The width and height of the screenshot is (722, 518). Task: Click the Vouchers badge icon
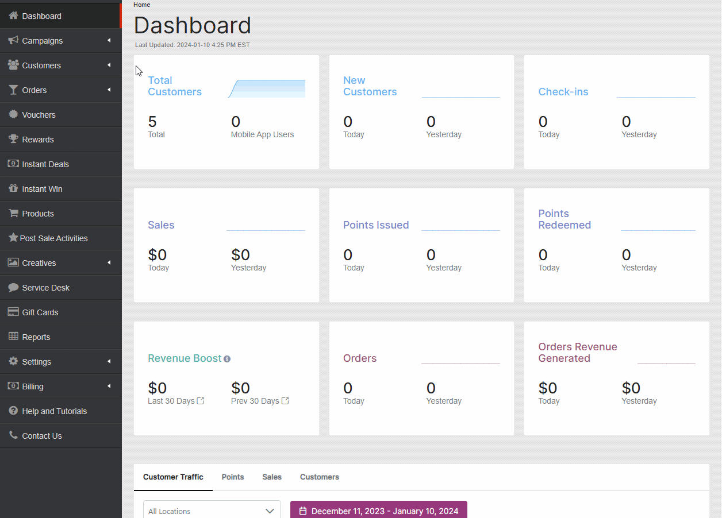pos(13,114)
